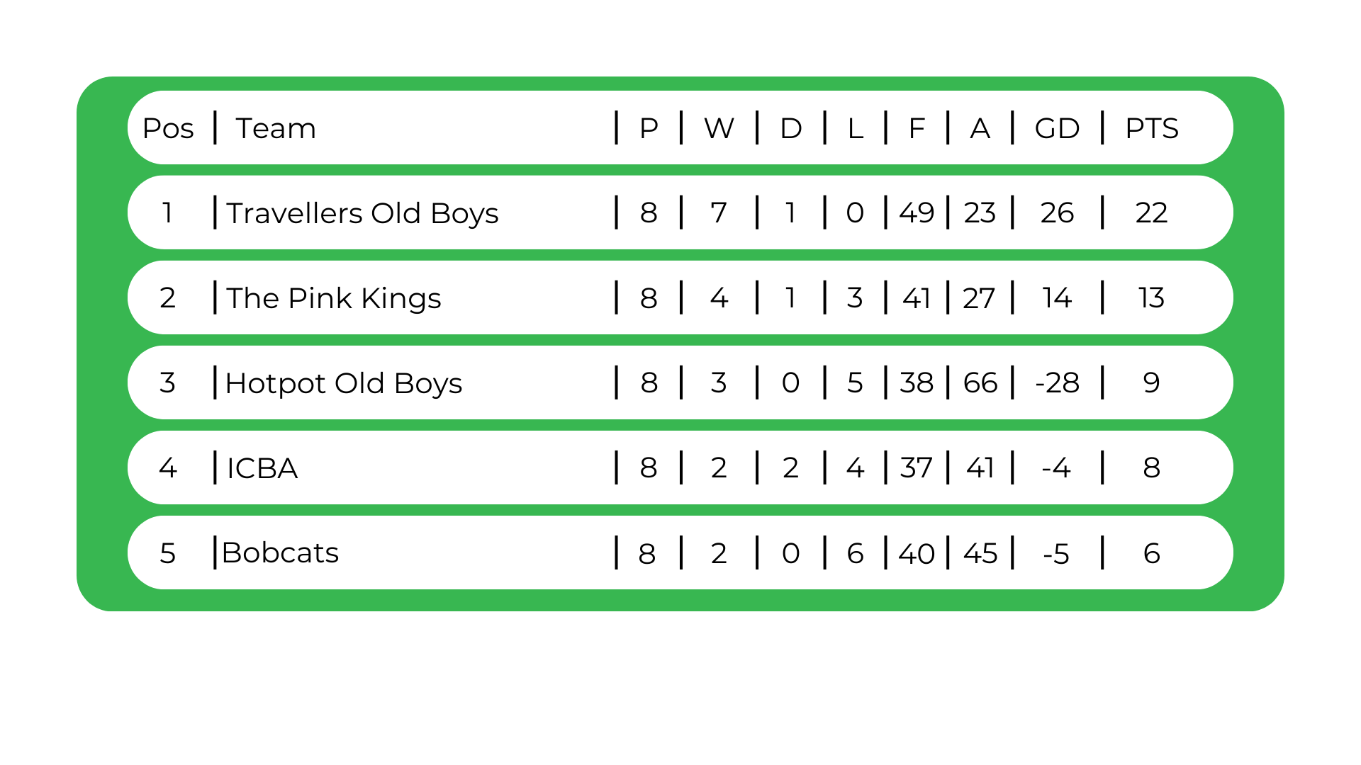Select the P (played) column header

coord(649,128)
